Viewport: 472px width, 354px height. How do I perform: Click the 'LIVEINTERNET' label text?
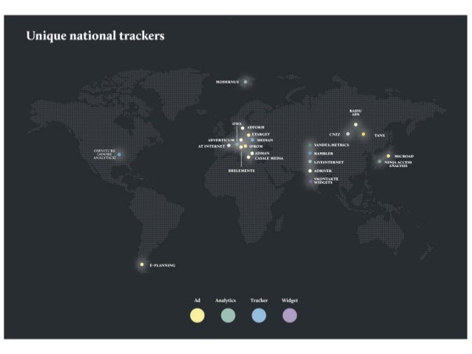328,162
